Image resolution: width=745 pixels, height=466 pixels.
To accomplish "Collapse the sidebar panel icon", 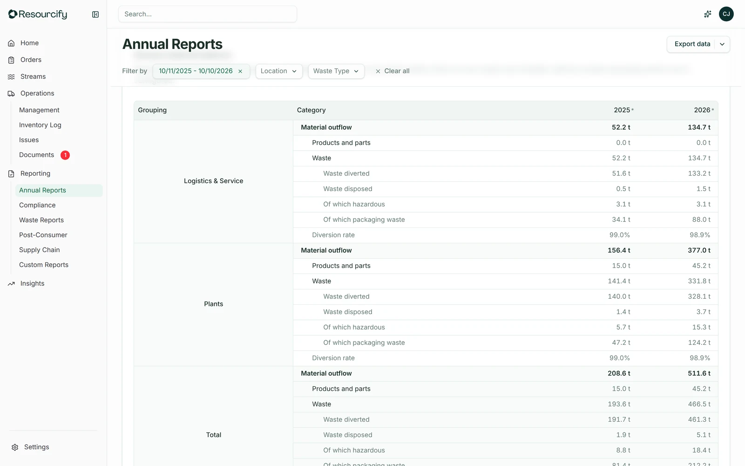I will click(x=95, y=14).
